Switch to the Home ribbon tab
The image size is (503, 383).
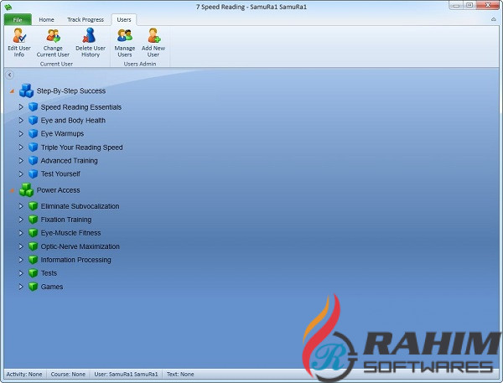(x=46, y=19)
